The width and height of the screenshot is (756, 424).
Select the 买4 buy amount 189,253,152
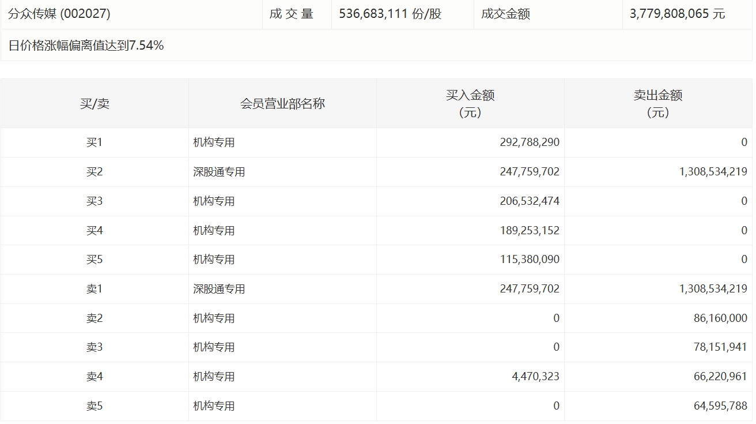pos(529,231)
